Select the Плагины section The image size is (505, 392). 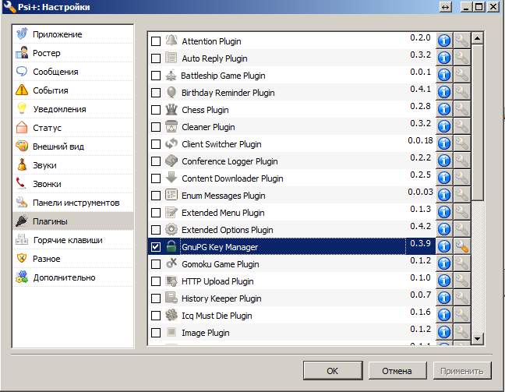(x=73, y=221)
